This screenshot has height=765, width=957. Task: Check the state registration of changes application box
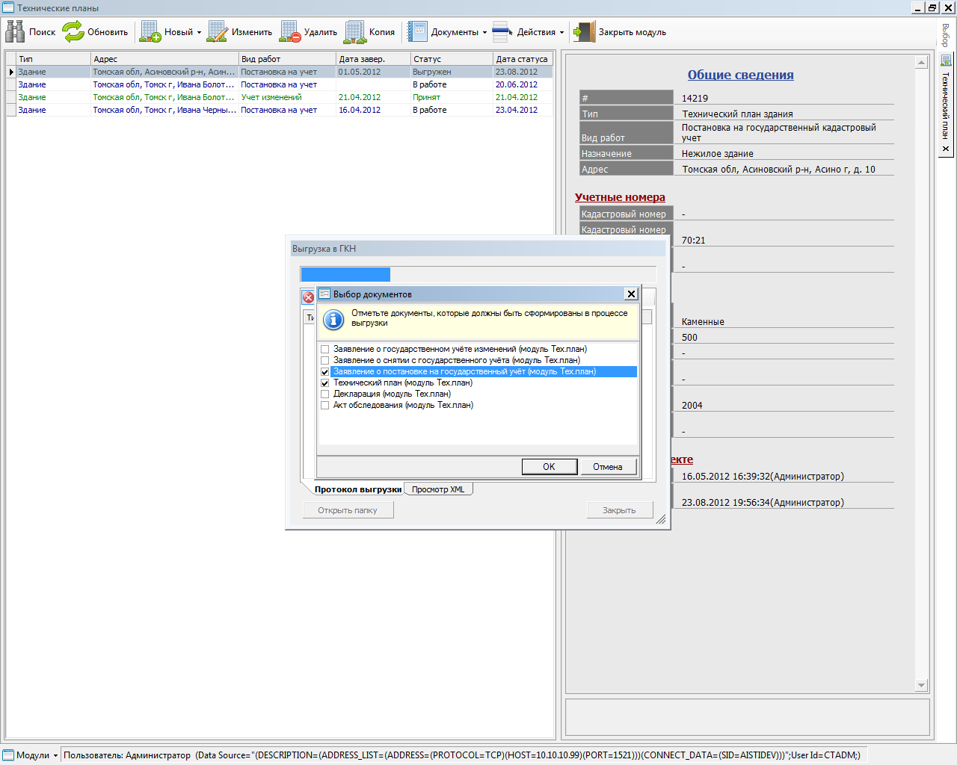[x=324, y=349]
